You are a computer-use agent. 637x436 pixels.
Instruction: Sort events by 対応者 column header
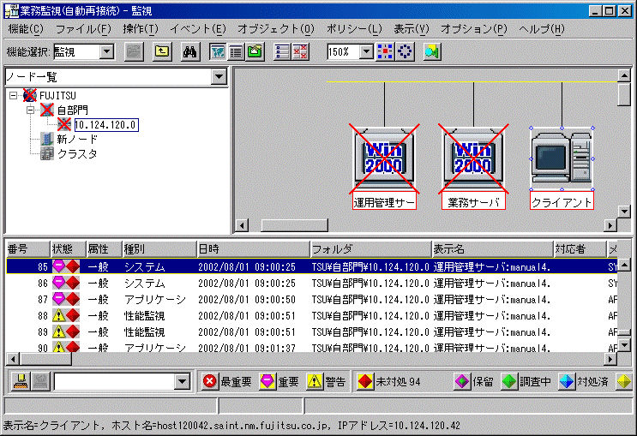tap(580, 249)
